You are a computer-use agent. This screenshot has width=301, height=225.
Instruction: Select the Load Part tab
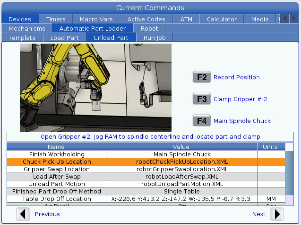(x=64, y=38)
